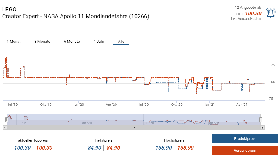Click the Jan '20 area in navigator
The height and width of the screenshot is (156, 280).
[87, 123]
